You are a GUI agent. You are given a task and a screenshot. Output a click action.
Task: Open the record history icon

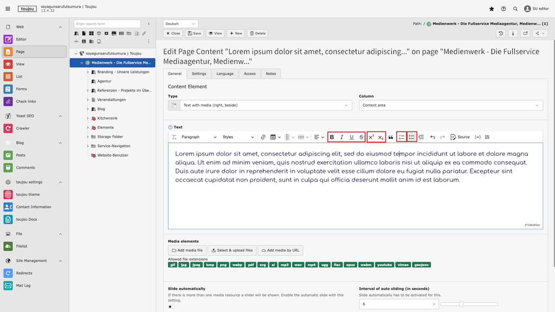tap(501, 33)
